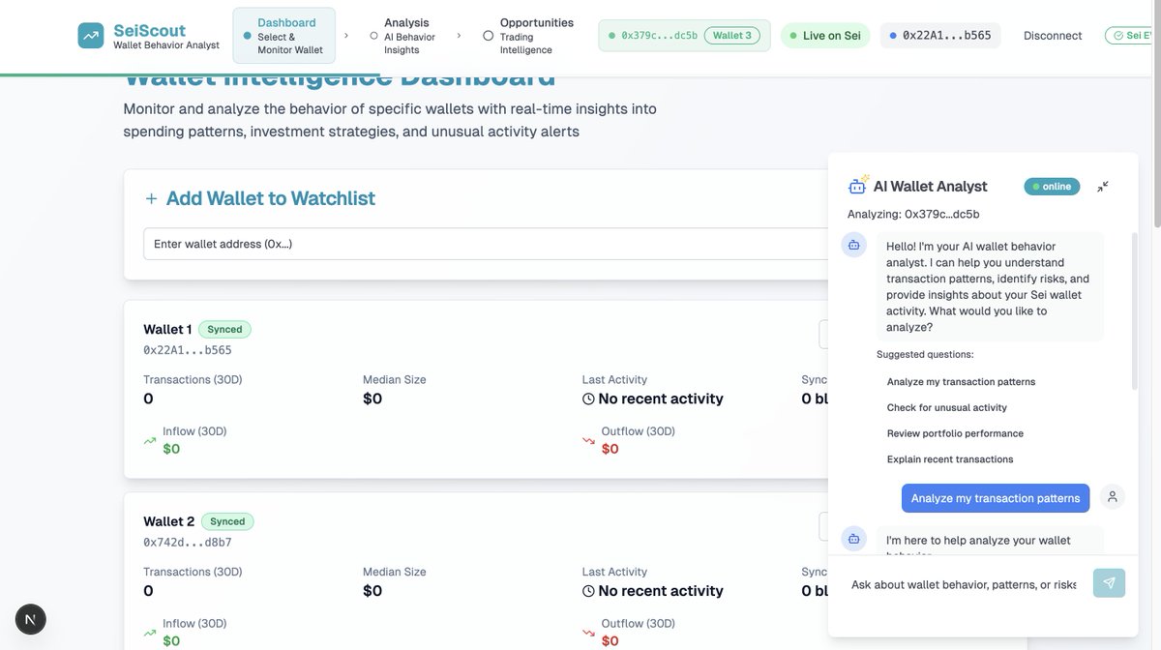Open the Dashboard tab

tap(284, 36)
